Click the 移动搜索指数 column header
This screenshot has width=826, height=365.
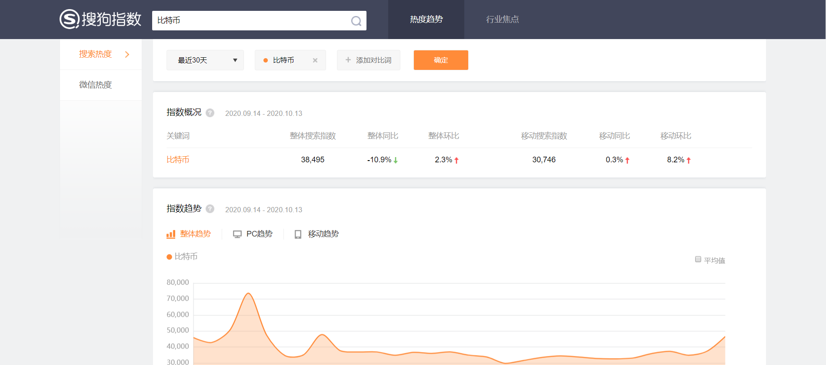tap(544, 136)
